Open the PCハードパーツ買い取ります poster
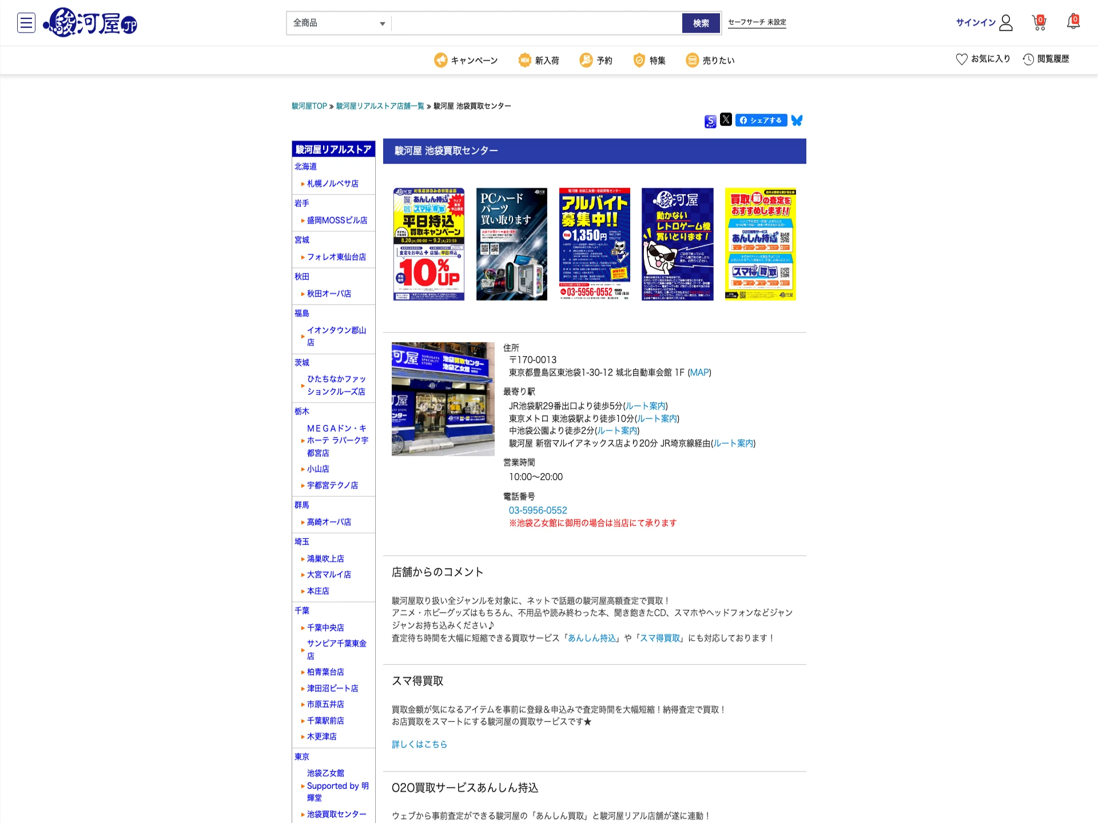The image size is (1098, 823). [512, 244]
